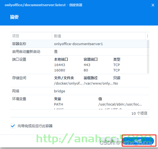The height and width of the screenshot is (149, 158).
Task: Click the /docker/onlyof... folder path
Action: pyautogui.click(x=68, y=83)
